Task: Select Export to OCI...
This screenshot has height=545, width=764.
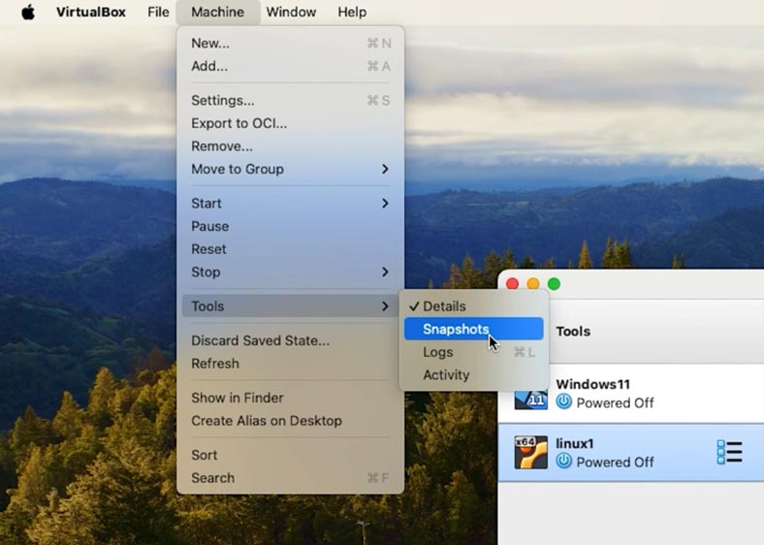Action: coord(291,123)
